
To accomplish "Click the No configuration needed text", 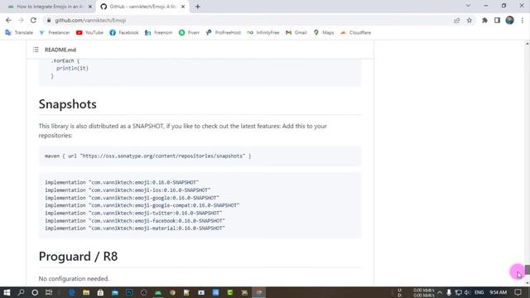I will click(x=74, y=279).
